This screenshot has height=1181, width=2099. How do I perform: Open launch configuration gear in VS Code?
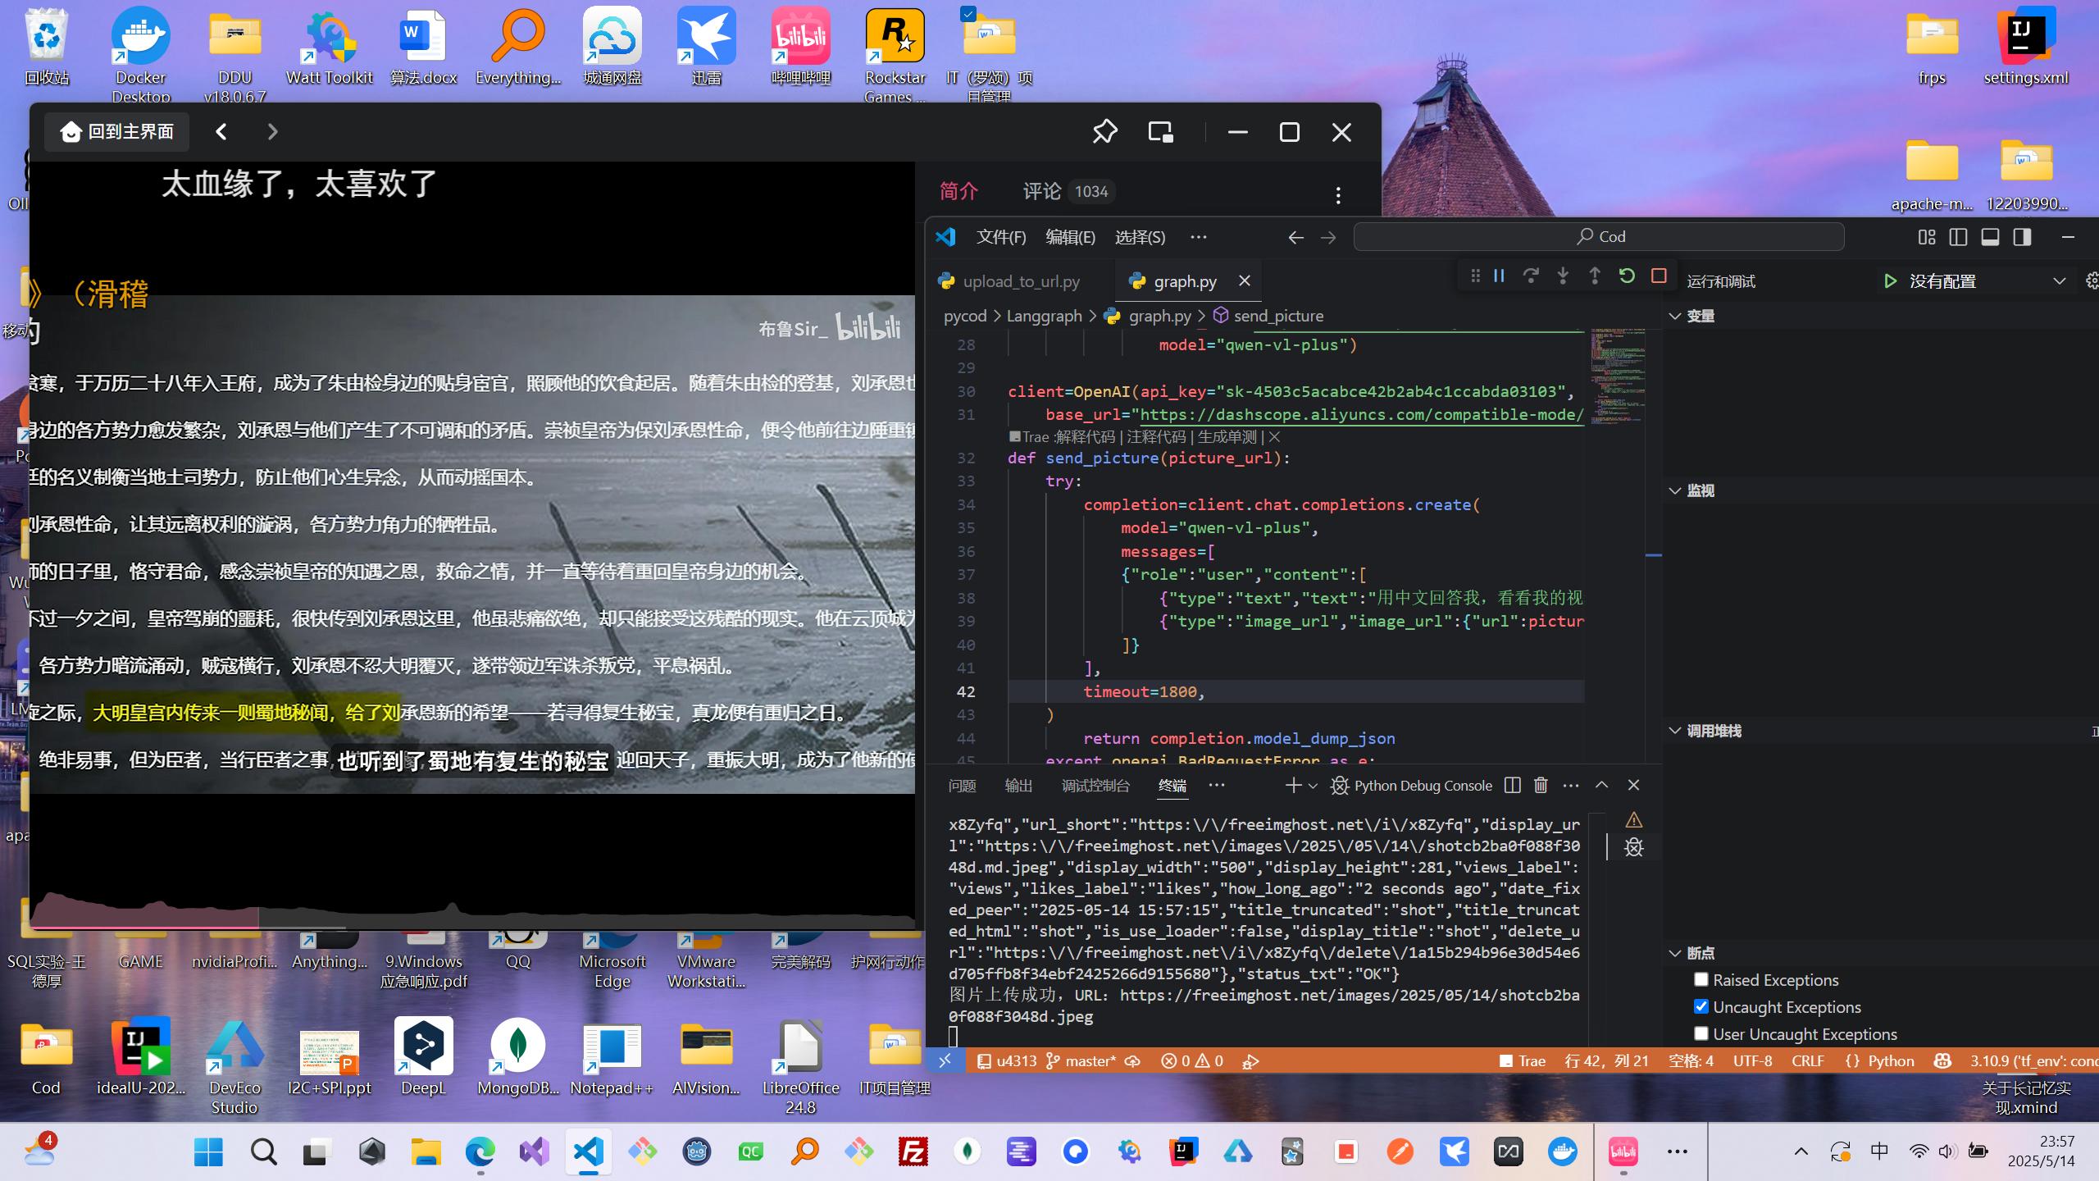point(2092,281)
